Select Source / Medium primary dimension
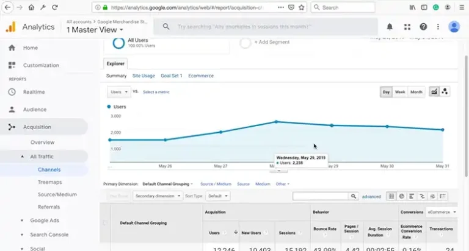 pyautogui.click(x=216, y=184)
